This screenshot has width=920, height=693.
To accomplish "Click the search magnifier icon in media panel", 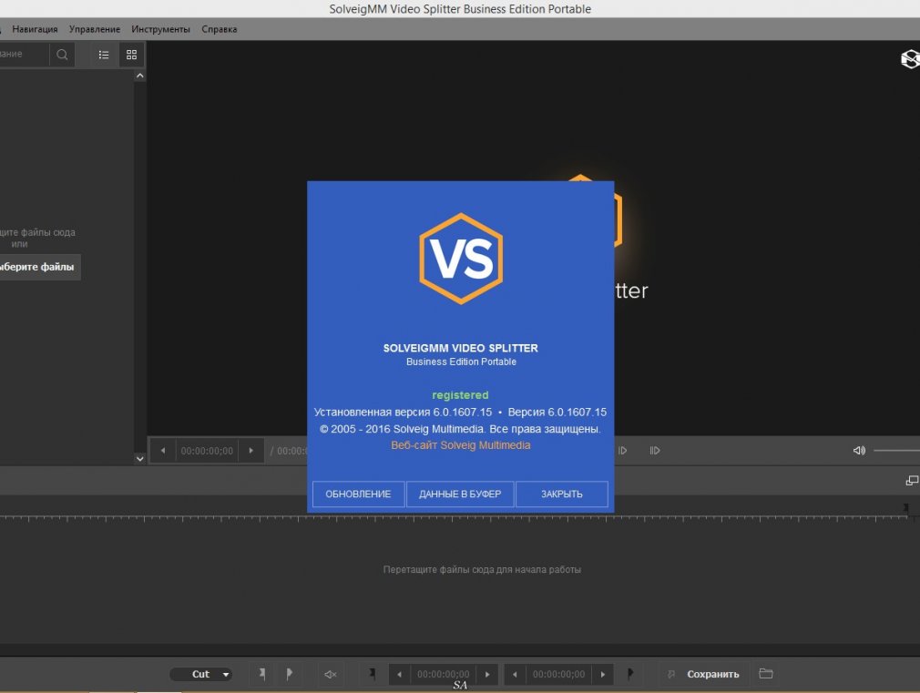I will 62,55.
